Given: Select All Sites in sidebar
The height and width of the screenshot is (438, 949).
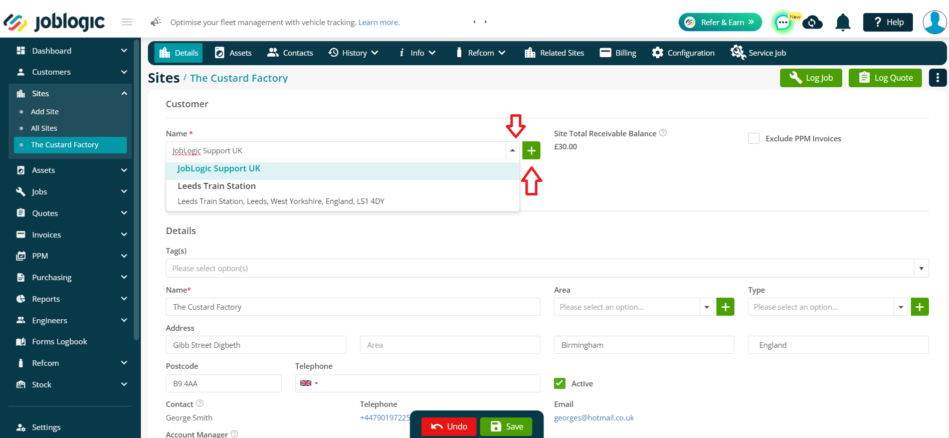Looking at the screenshot, I should click(x=44, y=128).
